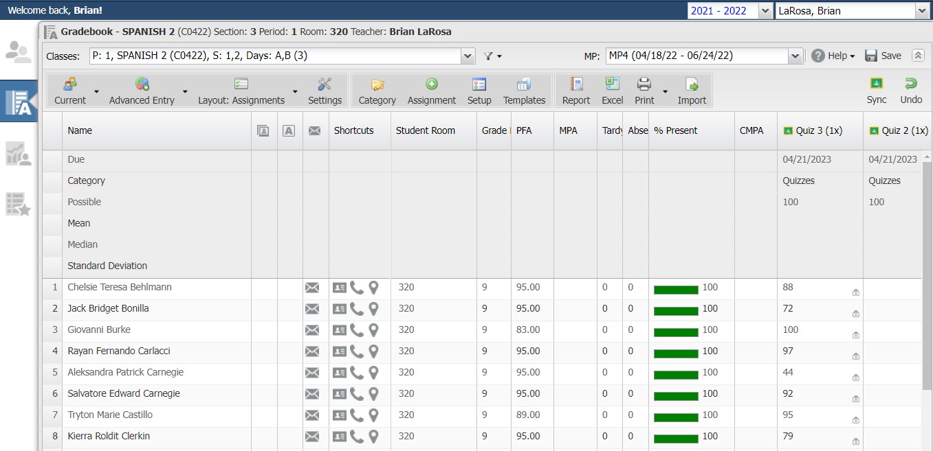Click the PFA column header

(532, 130)
